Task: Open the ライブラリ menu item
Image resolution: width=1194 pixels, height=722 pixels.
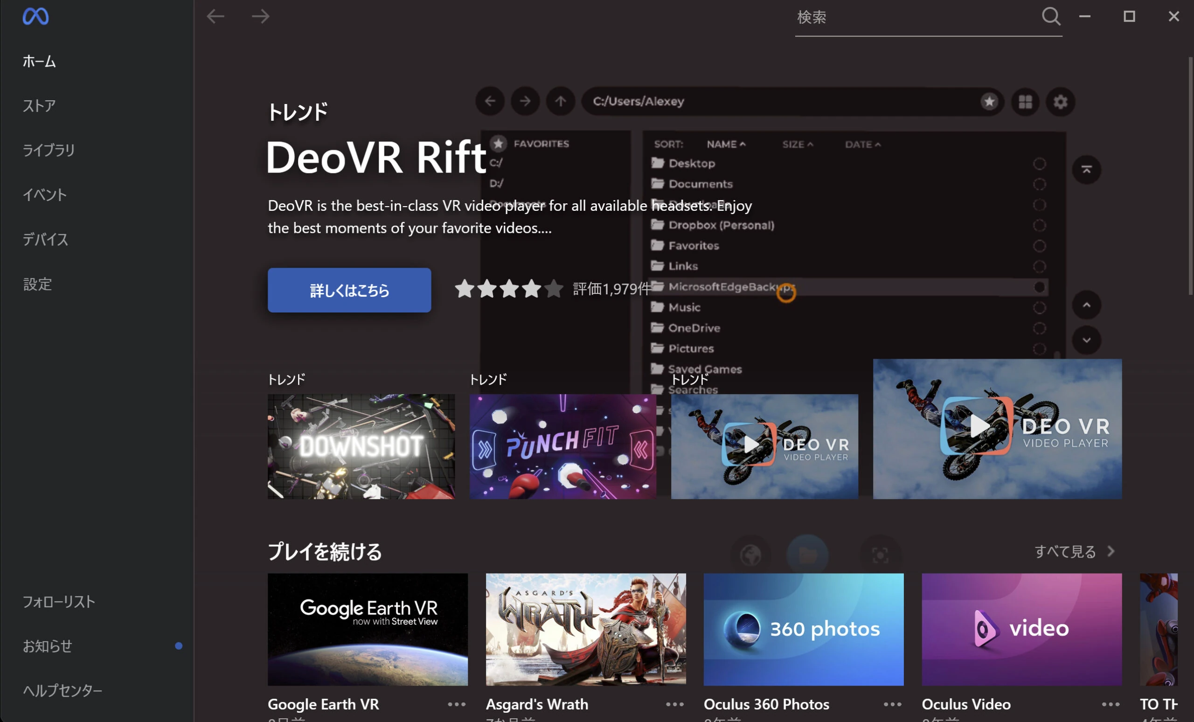Action: pos(49,150)
